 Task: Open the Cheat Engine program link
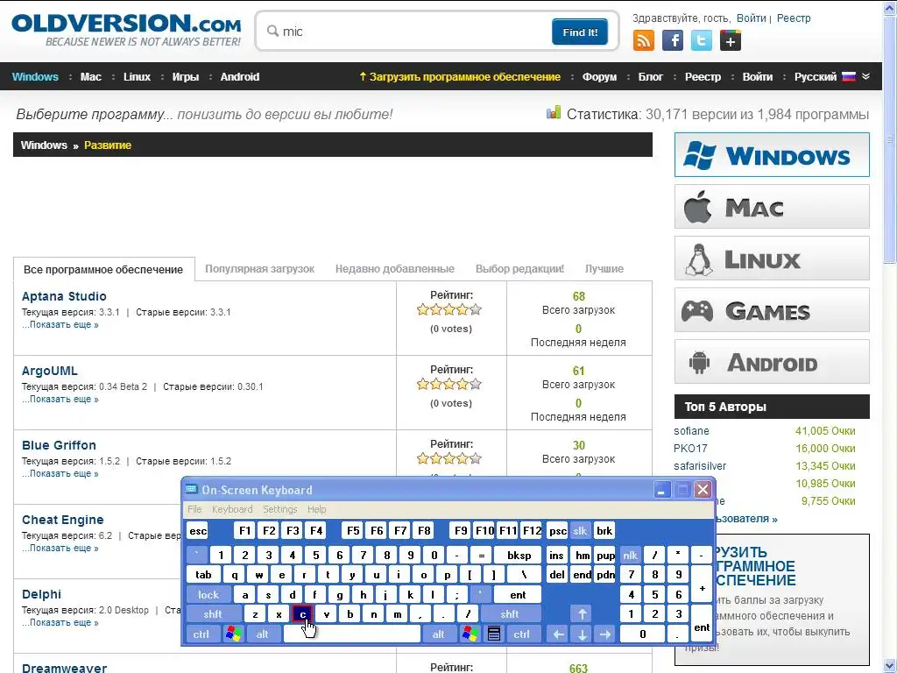coord(63,520)
